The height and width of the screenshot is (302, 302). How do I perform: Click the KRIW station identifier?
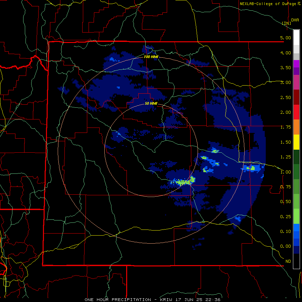coord(166,300)
